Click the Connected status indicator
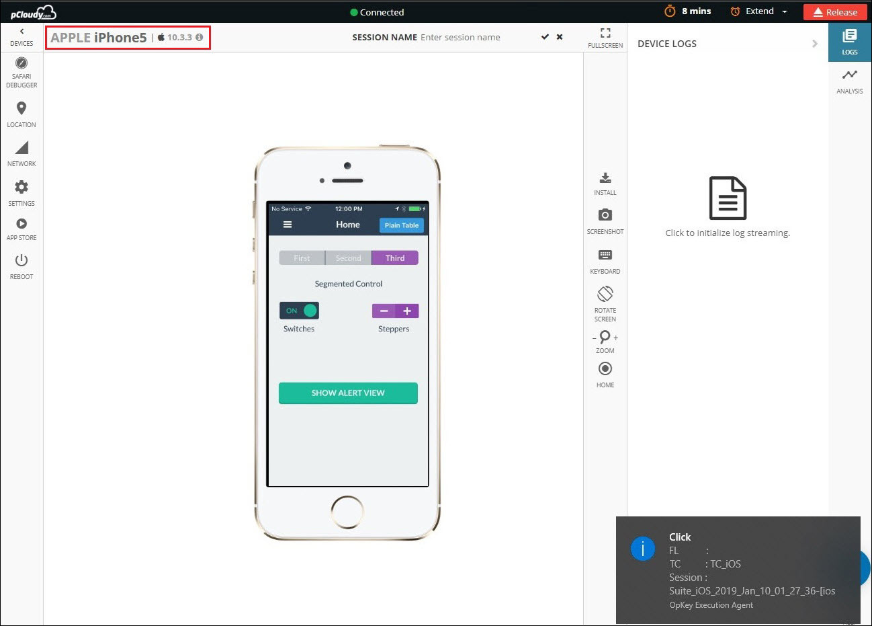This screenshot has height=626, width=872. point(377,12)
